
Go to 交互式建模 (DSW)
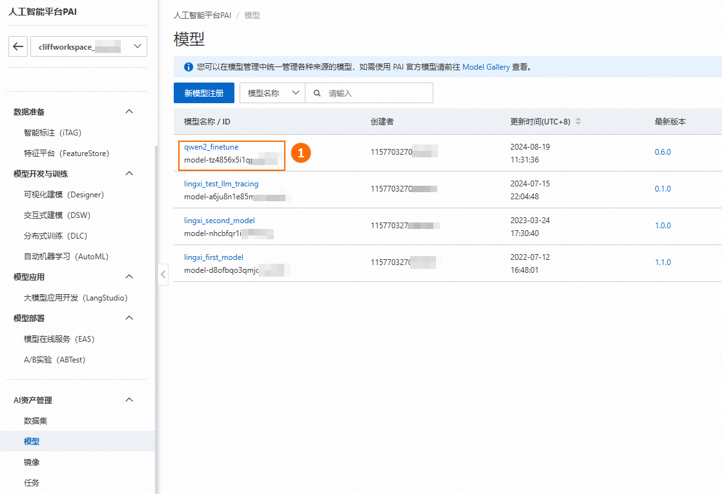point(57,215)
